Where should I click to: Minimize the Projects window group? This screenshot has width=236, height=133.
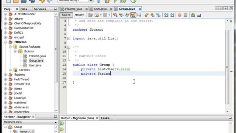coord(55,9)
